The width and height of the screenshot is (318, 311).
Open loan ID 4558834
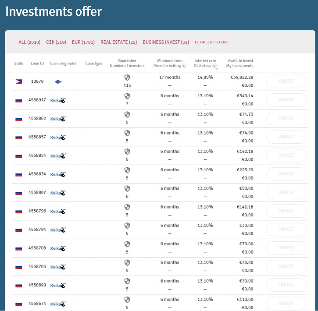37,174
